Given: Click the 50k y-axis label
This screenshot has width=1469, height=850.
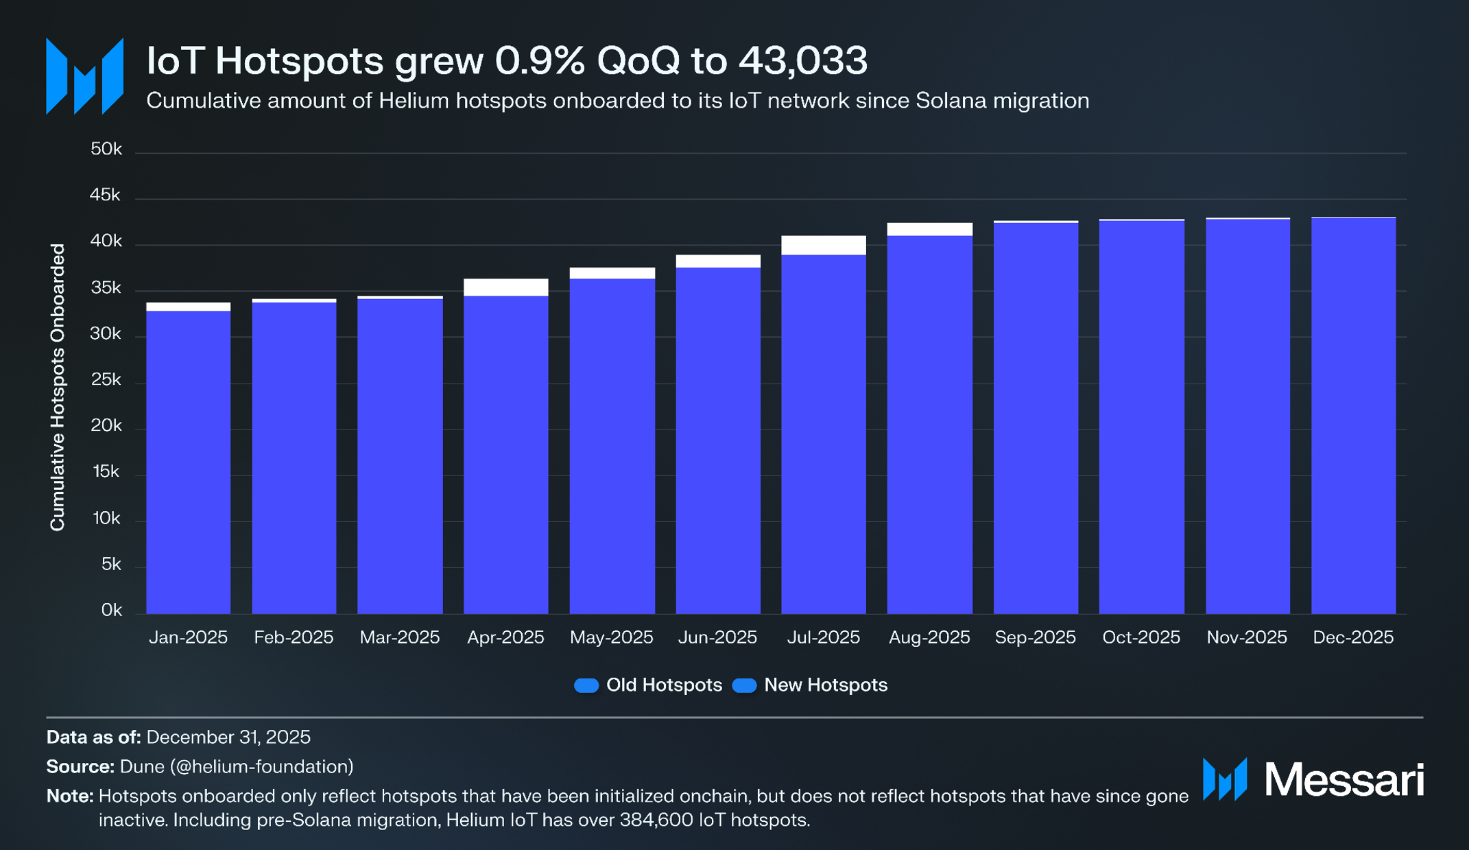Looking at the screenshot, I should [x=106, y=149].
